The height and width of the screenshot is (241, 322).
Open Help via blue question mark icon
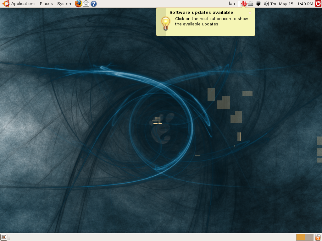94,4
